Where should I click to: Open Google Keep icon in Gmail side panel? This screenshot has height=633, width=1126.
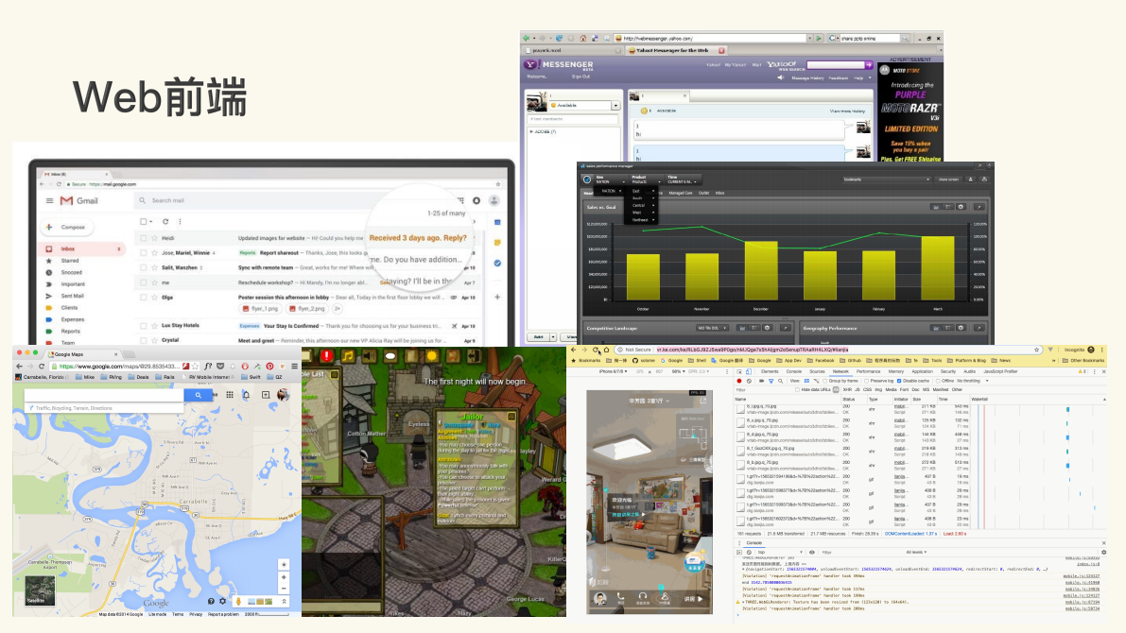pos(497,243)
